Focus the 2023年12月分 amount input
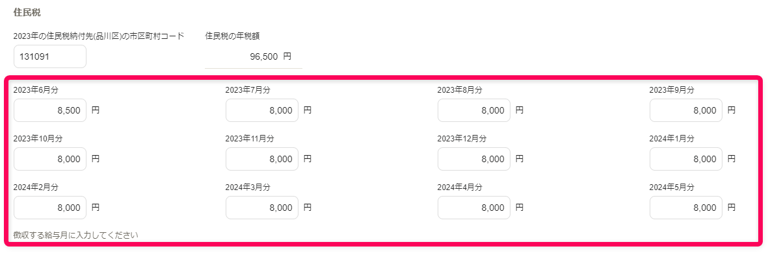Screen dimensions: 768x253 pyautogui.click(x=474, y=159)
